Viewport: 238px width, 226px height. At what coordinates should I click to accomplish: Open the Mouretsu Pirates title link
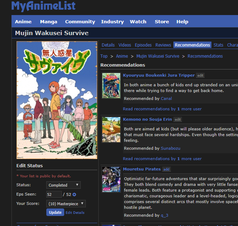(x=142, y=169)
